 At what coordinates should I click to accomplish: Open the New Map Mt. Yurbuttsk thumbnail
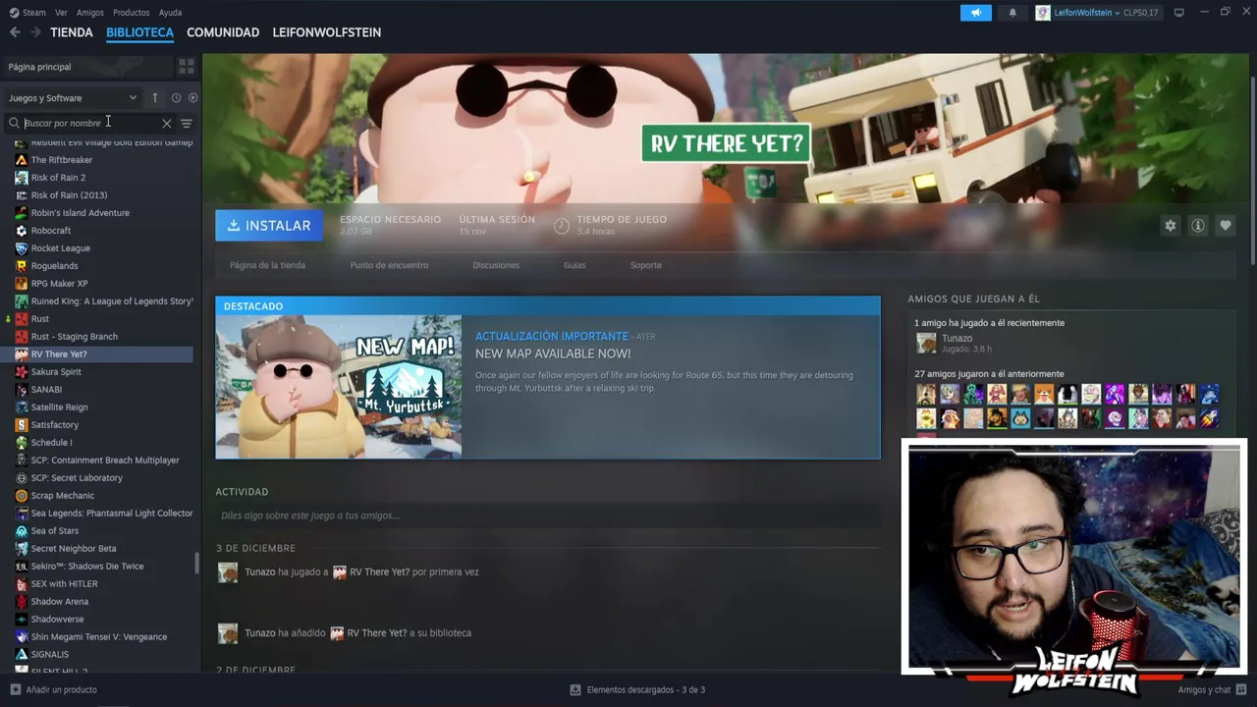click(339, 386)
